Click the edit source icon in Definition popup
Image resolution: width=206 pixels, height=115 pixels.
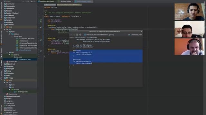(77, 34)
